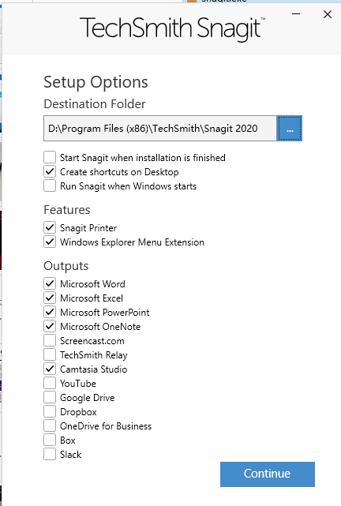Check the Slack output option

[50, 454]
